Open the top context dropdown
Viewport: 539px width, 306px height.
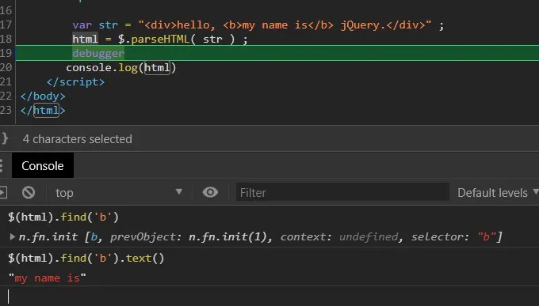[x=119, y=192]
